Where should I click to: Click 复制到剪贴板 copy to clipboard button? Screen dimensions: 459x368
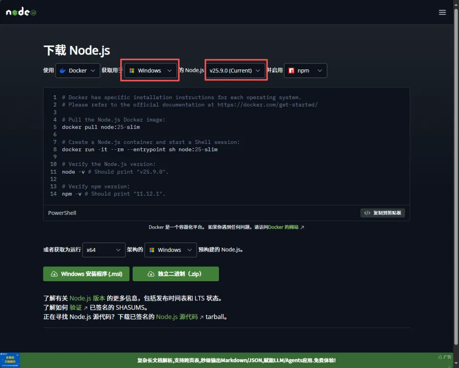pos(382,213)
